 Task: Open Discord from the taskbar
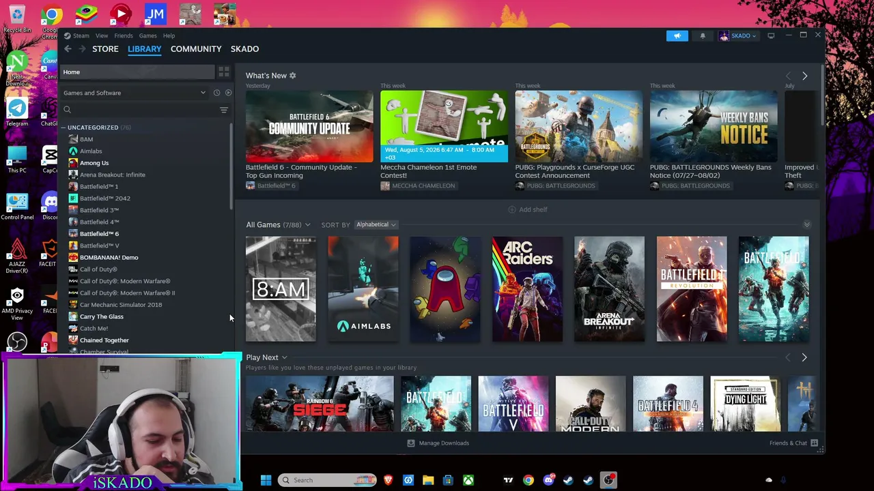point(548,480)
